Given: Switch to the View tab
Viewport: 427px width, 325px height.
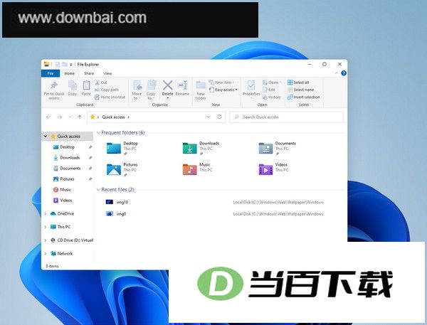Looking at the screenshot, I should pyautogui.click(x=107, y=73).
